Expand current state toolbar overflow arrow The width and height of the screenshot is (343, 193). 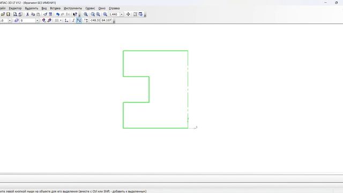[x=114, y=21]
